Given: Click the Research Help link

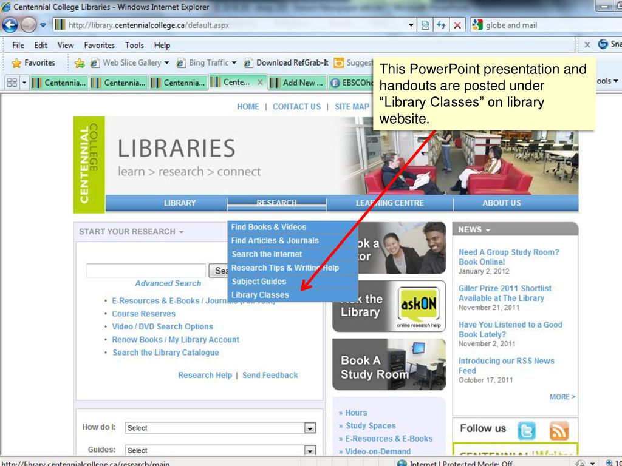Looking at the screenshot, I should click(x=205, y=375).
